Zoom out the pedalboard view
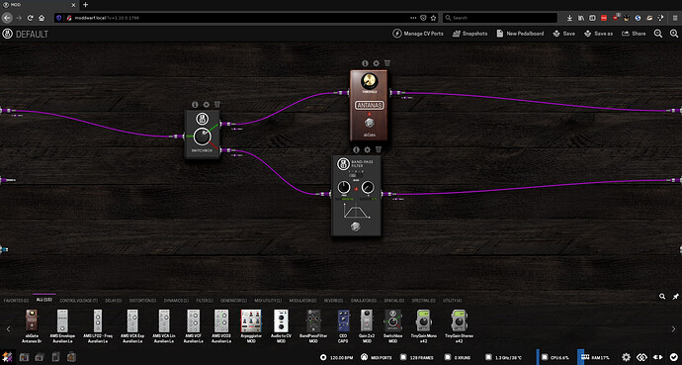682x365 pixels. (x=658, y=34)
